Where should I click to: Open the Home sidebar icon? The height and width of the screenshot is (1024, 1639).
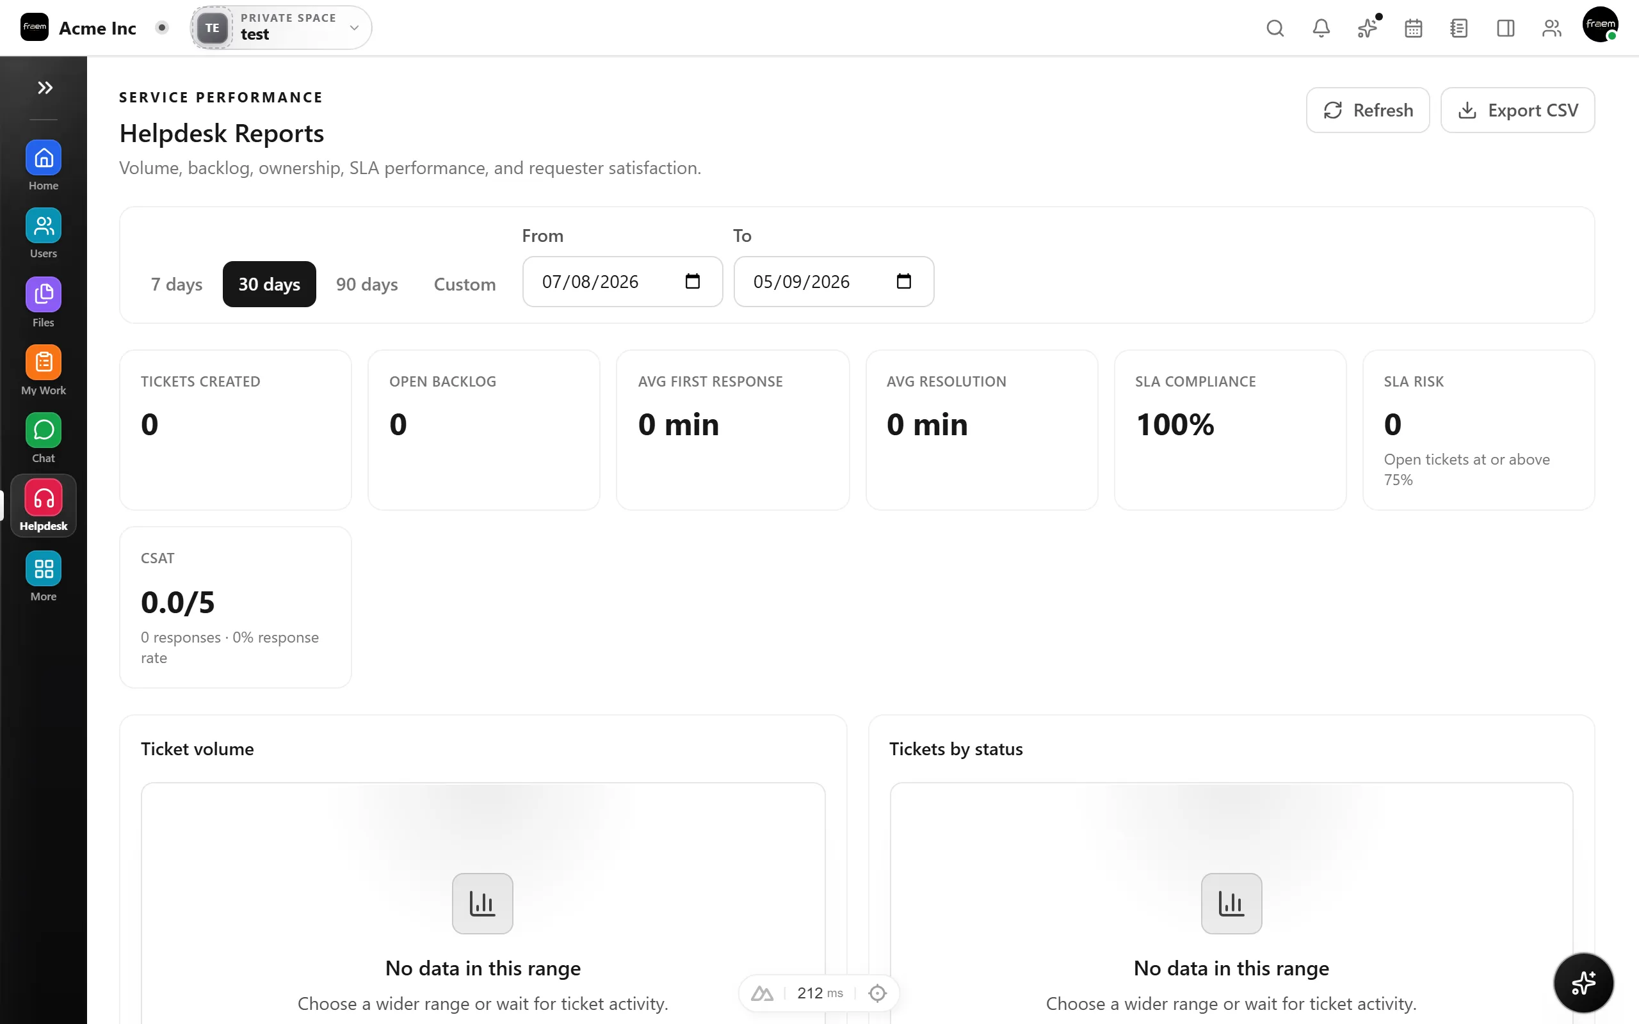[x=44, y=159]
